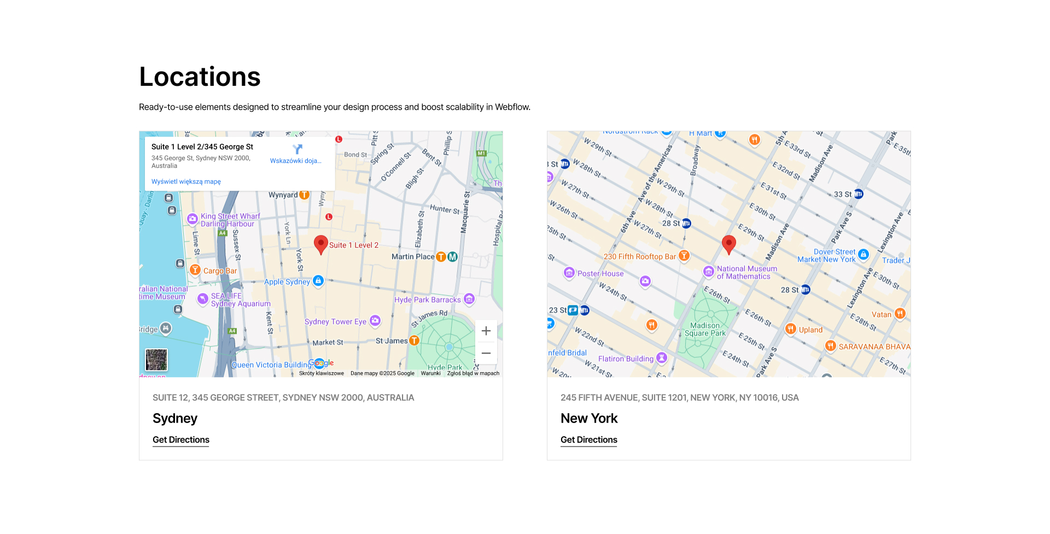This screenshot has width=1050, height=534.
Task: Click Vatan restaurant icon
Action: click(900, 314)
